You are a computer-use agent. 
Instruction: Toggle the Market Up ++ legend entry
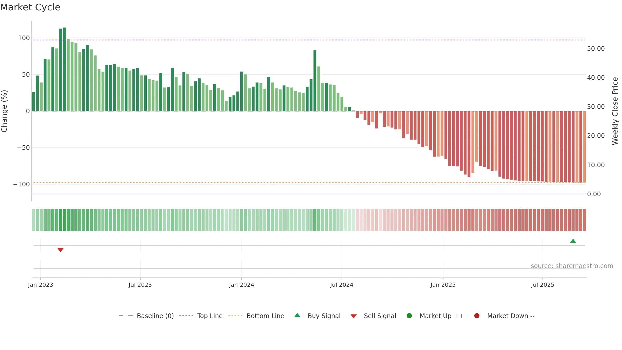tap(435, 316)
